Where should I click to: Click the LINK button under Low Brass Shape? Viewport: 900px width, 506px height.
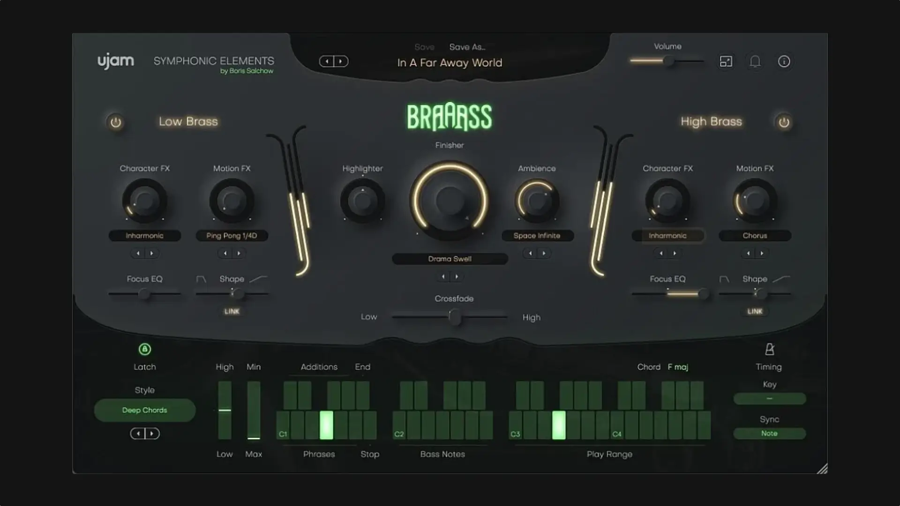pos(232,311)
